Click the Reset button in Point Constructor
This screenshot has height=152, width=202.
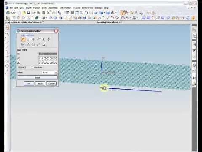37,78
